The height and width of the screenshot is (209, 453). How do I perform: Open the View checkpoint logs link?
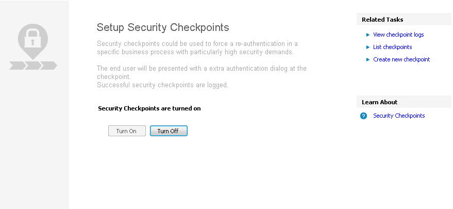398,35
